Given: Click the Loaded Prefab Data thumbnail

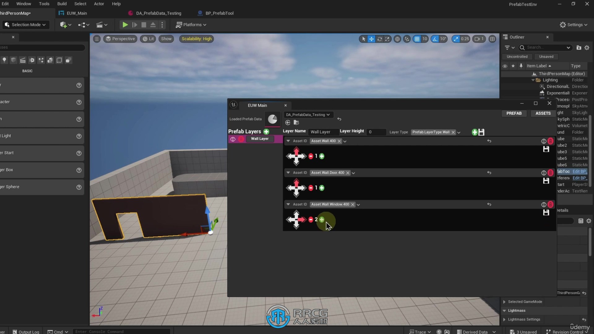Looking at the screenshot, I should pos(273,119).
